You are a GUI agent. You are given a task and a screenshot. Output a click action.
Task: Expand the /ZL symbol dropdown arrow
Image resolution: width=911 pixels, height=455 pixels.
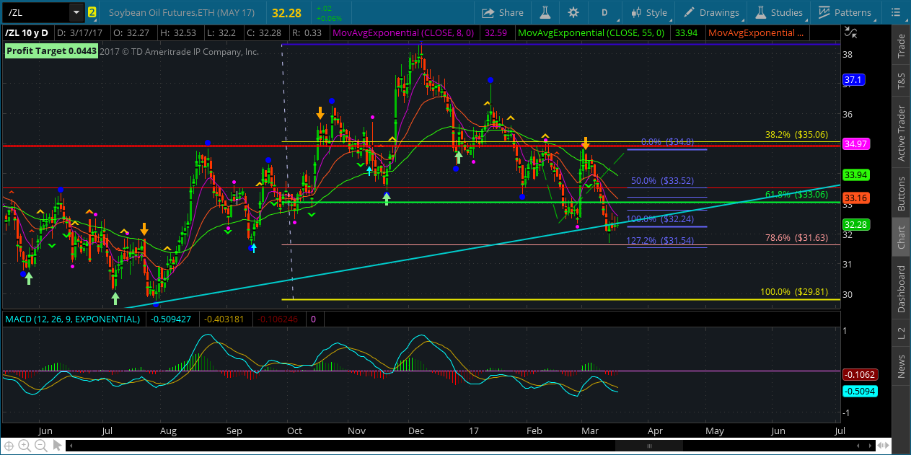click(76, 12)
